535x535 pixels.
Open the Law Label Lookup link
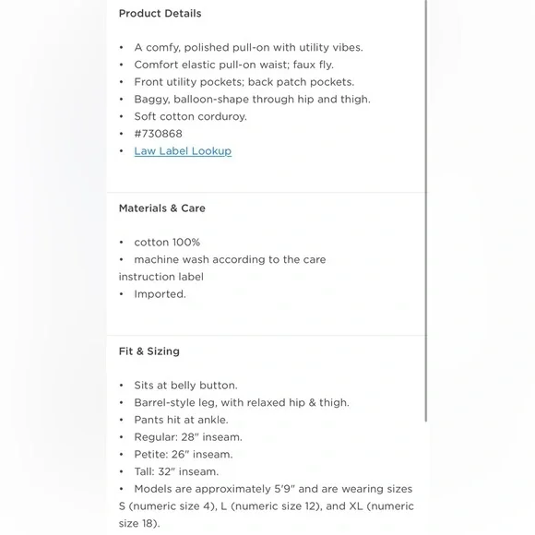183,150
